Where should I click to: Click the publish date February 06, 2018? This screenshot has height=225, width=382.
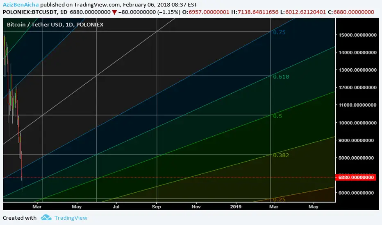pyautogui.click(x=147, y=4)
